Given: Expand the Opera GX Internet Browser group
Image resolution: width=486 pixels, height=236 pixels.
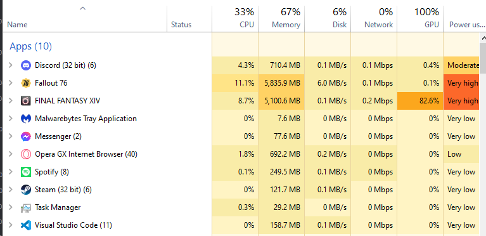Looking at the screenshot, I should point(11,154).
